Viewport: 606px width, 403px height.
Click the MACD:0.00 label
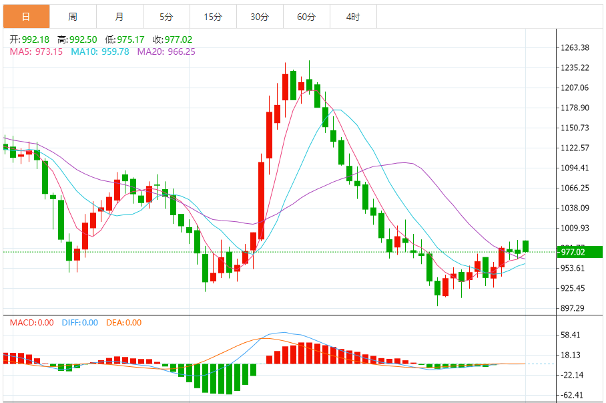point(31,323)
